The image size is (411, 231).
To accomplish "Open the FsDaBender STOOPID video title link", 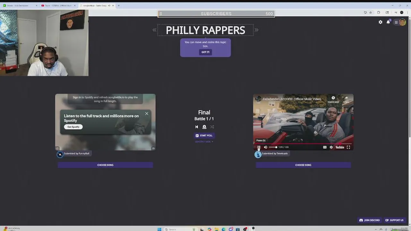I will (x=292, y=99).
